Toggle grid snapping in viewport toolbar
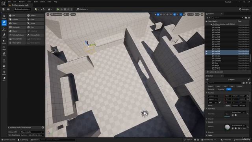252x142 pixels. point(174,14)
